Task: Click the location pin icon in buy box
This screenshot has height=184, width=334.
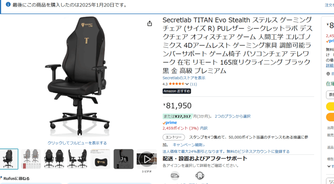Action: (328, 74)
